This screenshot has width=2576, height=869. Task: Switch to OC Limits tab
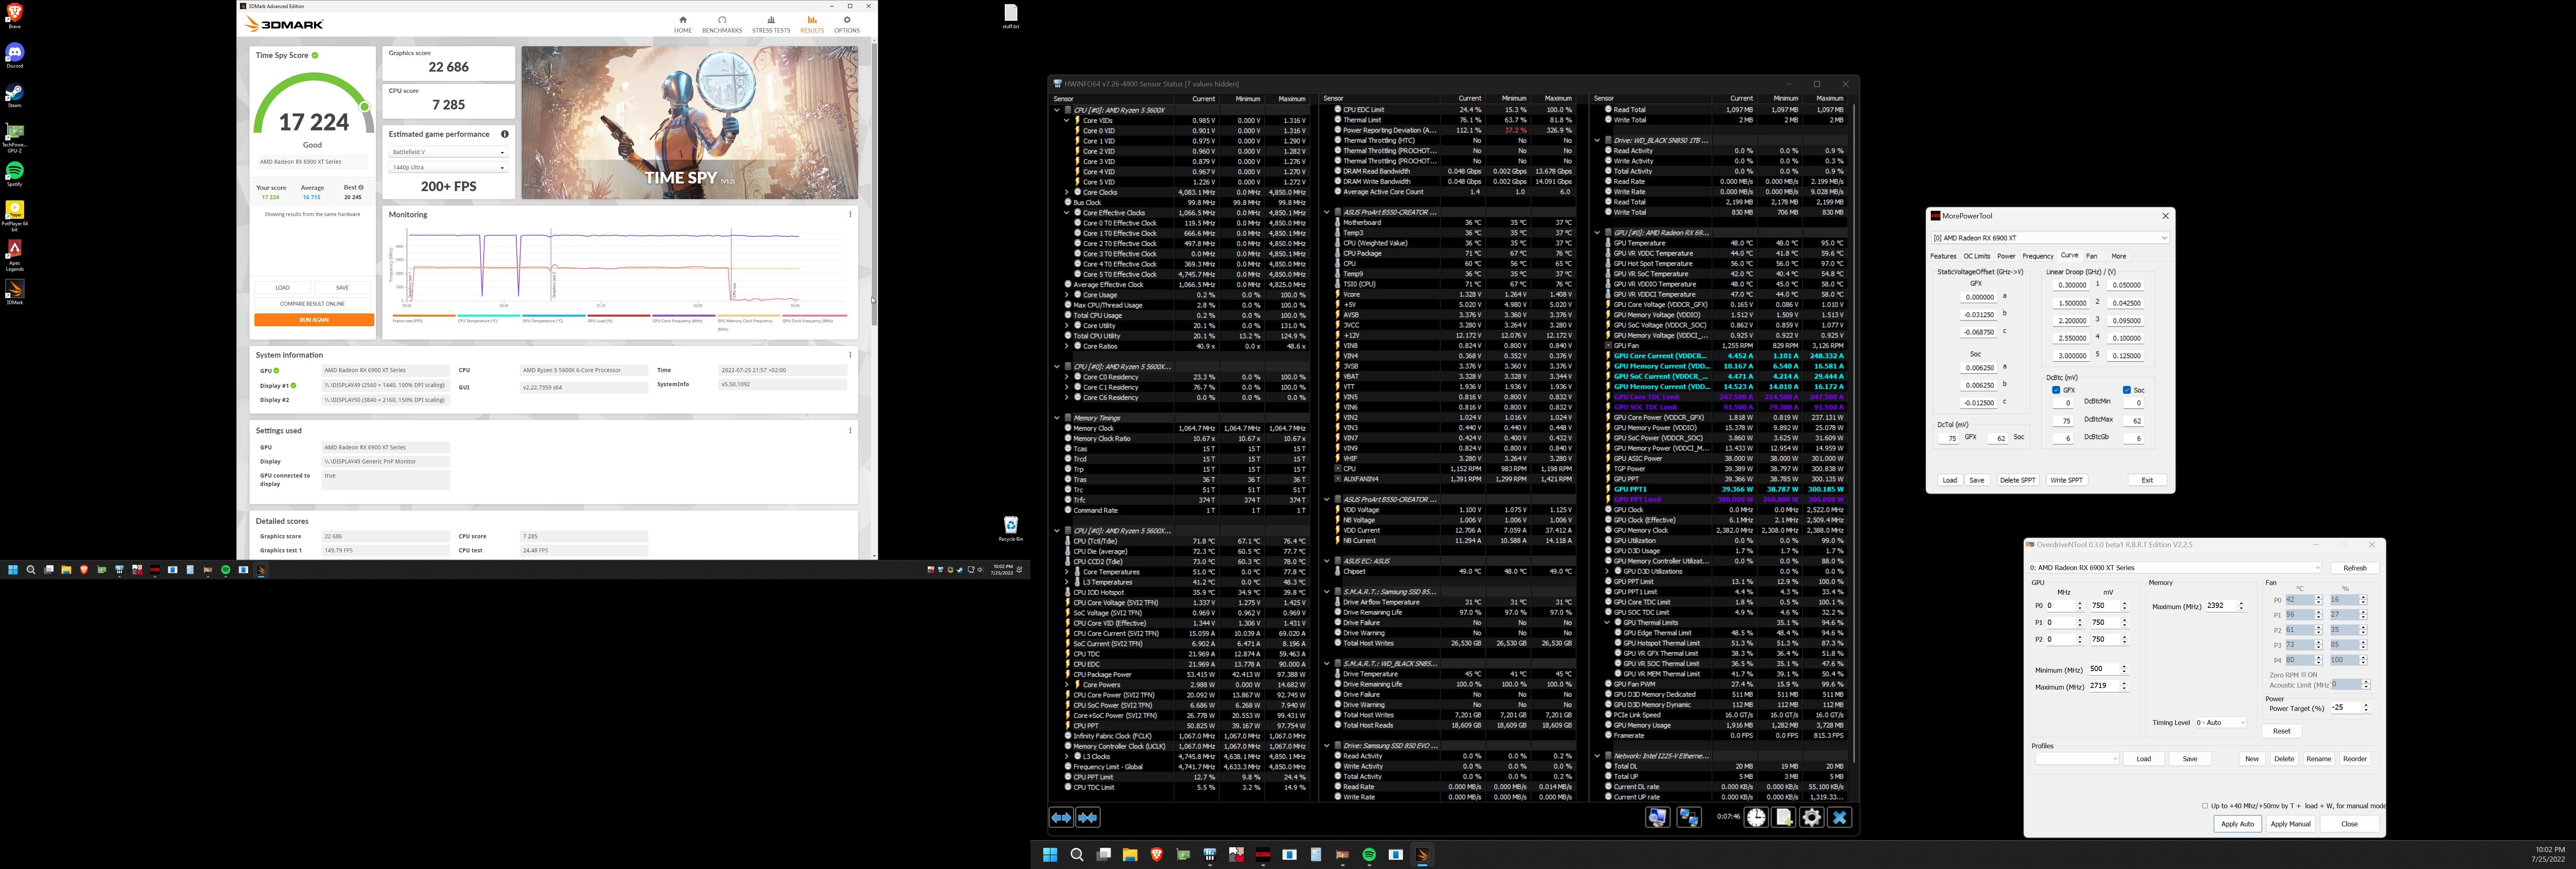pyautogui.click(x=1977, y=256)
